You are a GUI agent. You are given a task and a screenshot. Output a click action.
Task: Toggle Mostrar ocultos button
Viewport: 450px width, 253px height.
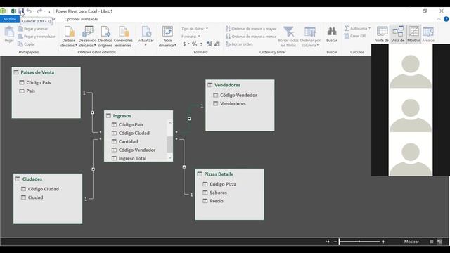(x=413, y=34)
